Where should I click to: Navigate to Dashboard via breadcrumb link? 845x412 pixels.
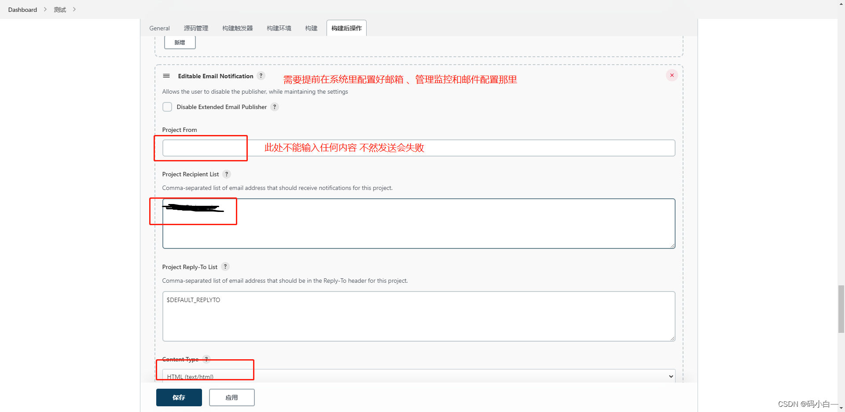tap(22, 9)
